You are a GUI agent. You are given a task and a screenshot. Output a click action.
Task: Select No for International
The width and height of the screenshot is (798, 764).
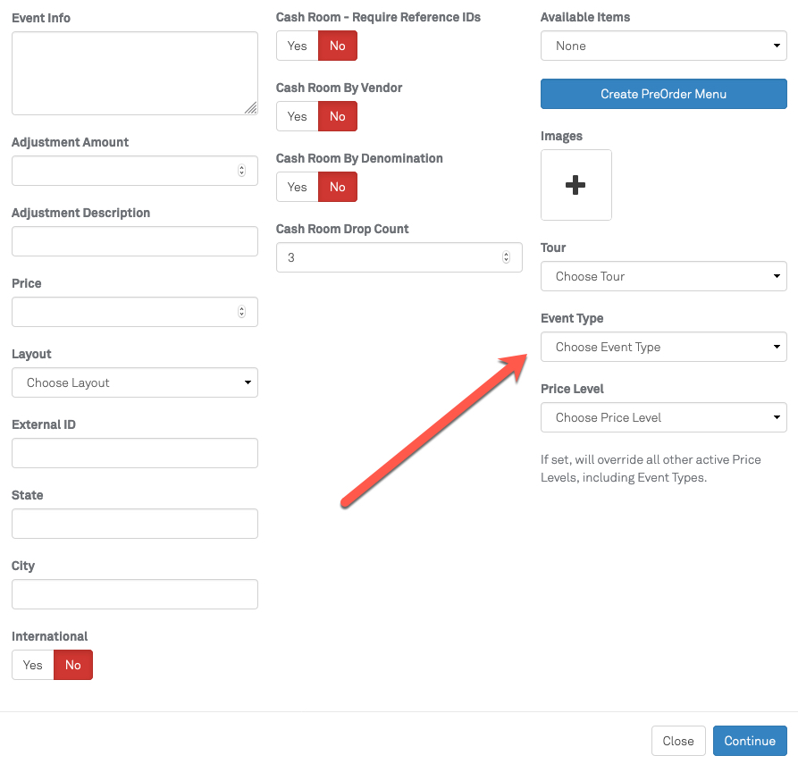tap(73, 665)
